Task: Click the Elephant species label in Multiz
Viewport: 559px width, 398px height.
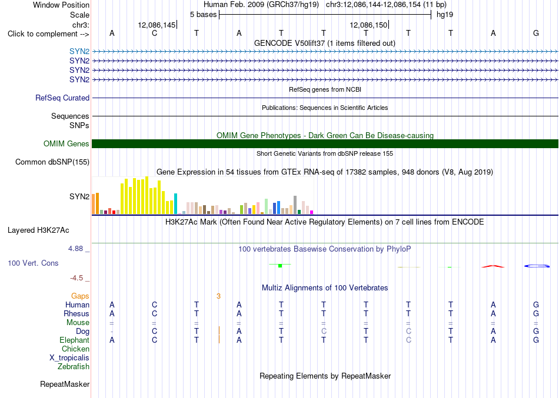Action: coord(74,340)
